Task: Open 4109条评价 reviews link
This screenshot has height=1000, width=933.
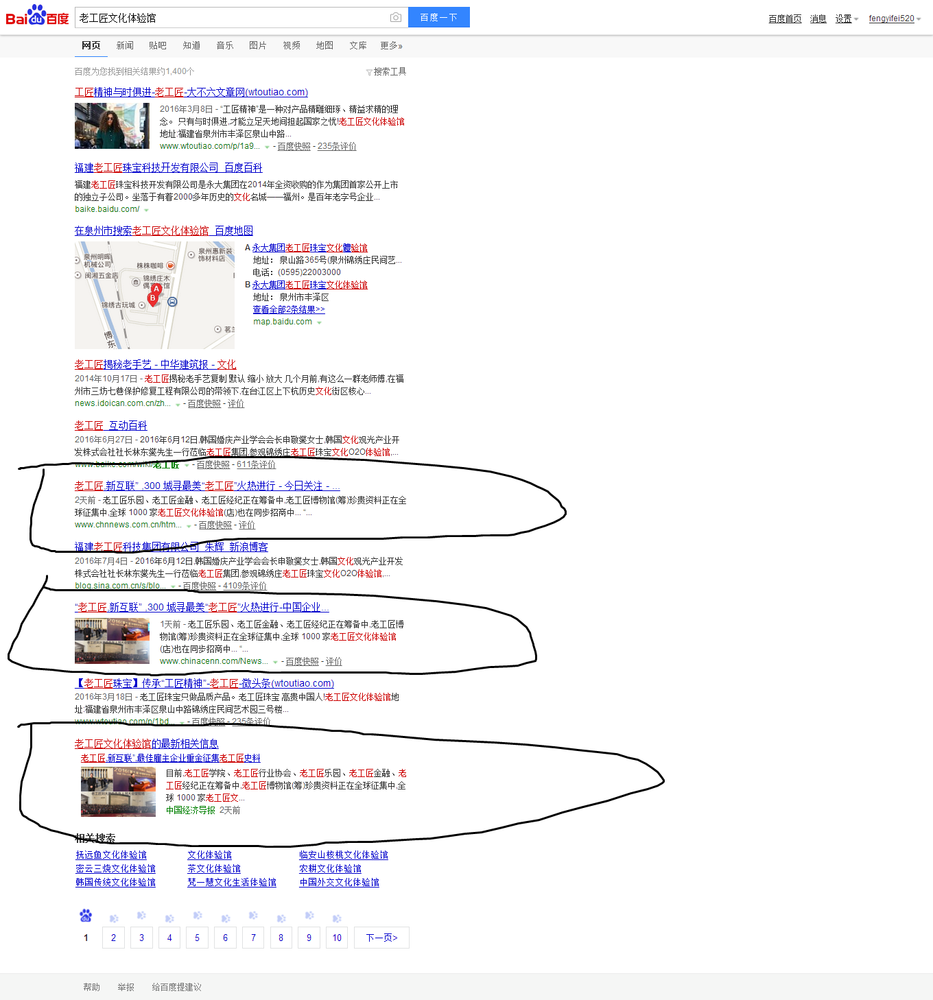Action: click(x=245, y=586)
